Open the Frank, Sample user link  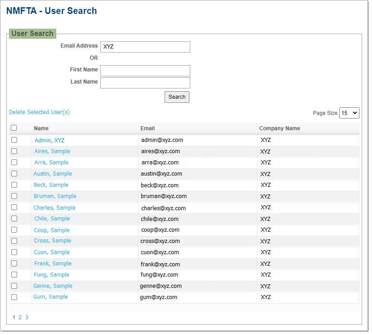coord(53,264)
